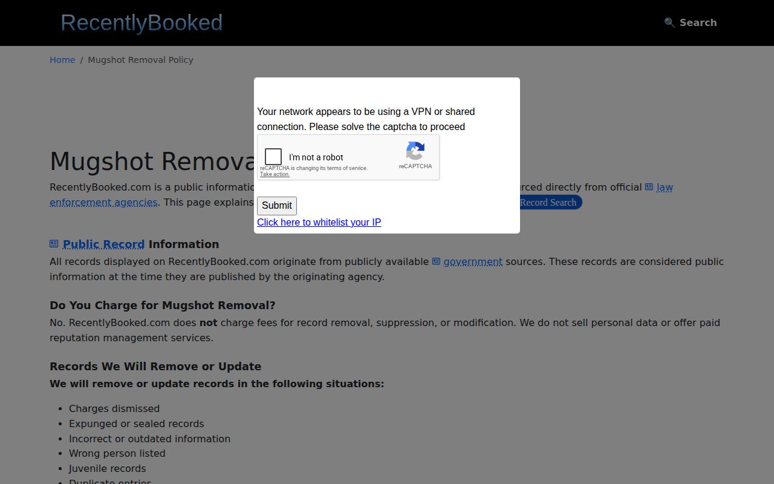
Task: Click the VPN or shared connection message text
Action: point(366,119)
